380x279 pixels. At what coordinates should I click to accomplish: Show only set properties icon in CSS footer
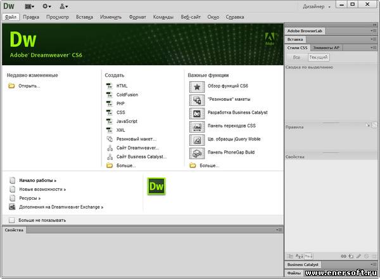[x=308, y=256]
